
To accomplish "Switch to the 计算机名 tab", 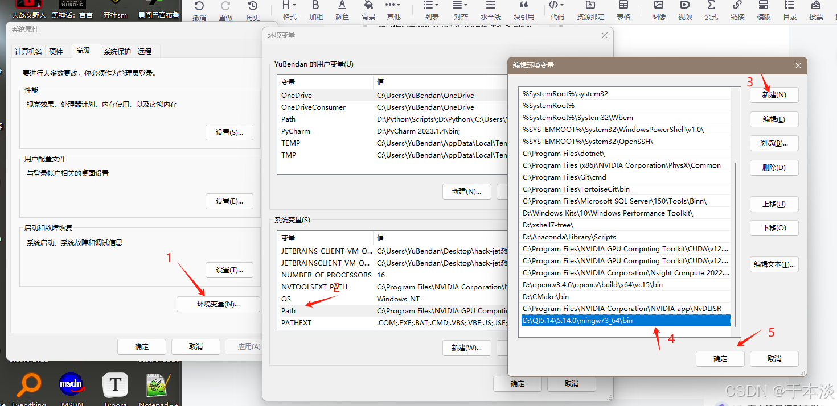I will pos(28,51).
